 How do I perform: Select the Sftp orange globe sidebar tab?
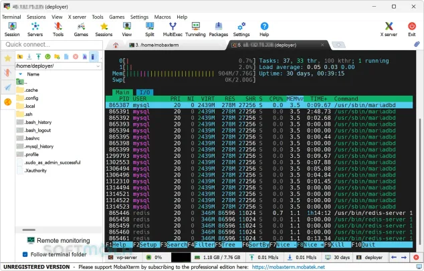click(7, 102)
